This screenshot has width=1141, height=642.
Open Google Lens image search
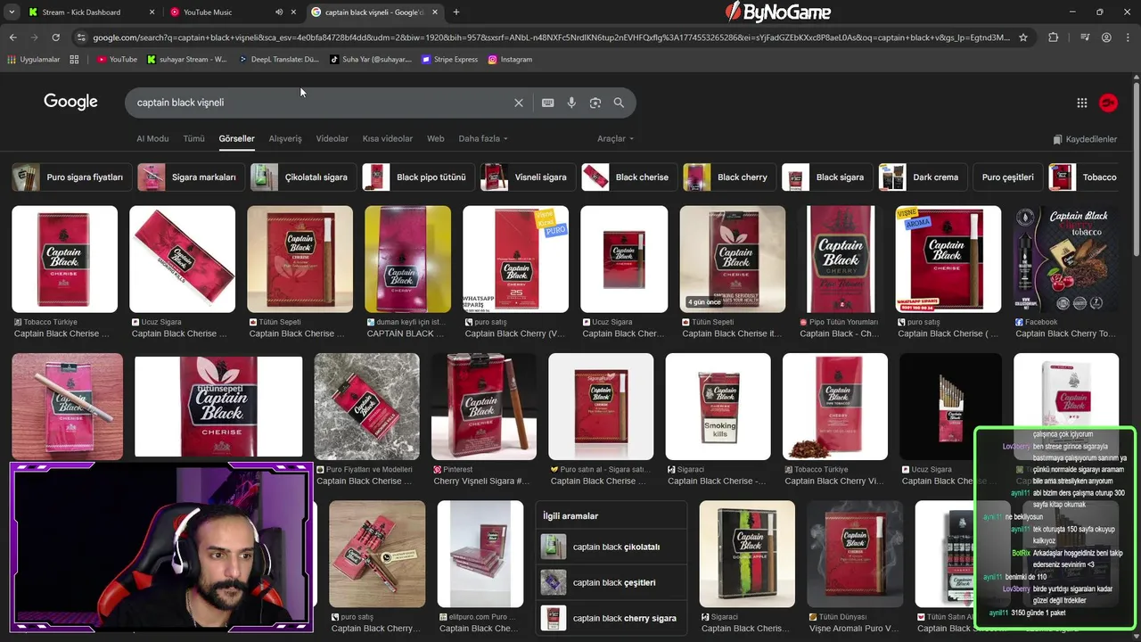tap(595, 103)
